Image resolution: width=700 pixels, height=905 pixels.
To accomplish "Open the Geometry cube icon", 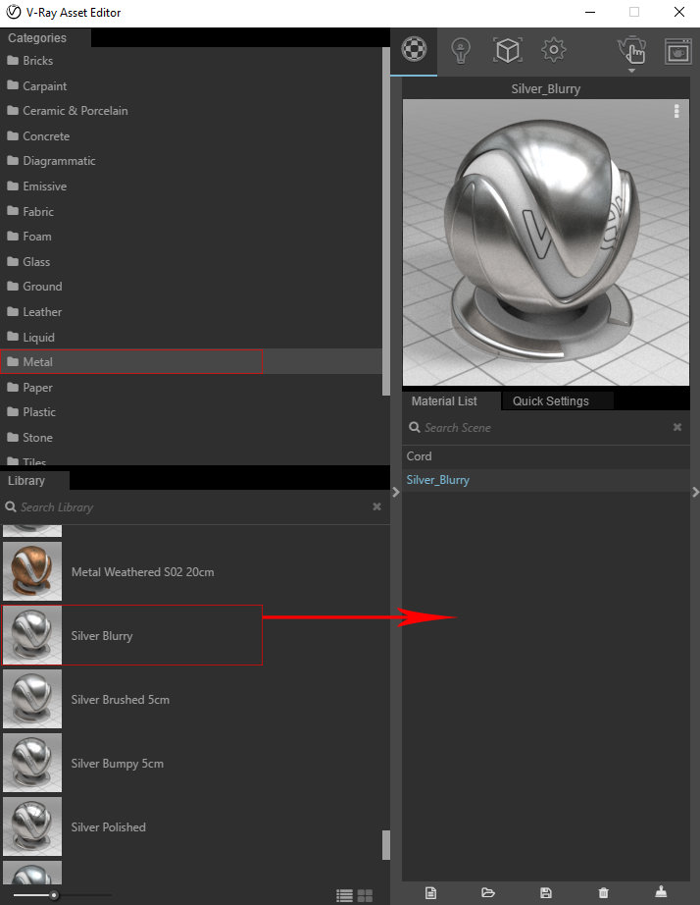I will (508, 50).
